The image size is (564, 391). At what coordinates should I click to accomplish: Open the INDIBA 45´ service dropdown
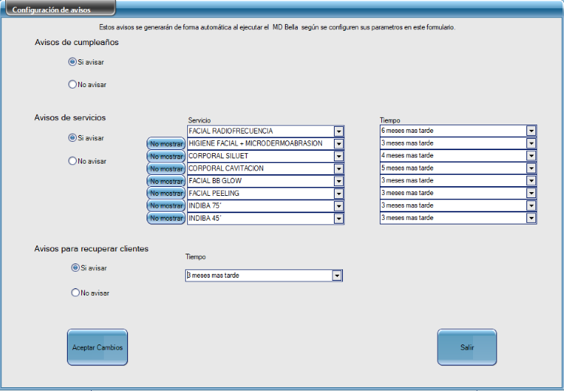click(338, 218)
